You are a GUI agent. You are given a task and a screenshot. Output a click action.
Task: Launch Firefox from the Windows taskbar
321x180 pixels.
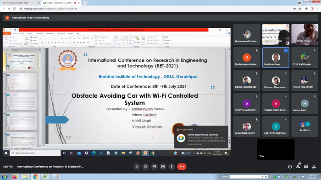(x=15, y=177)
